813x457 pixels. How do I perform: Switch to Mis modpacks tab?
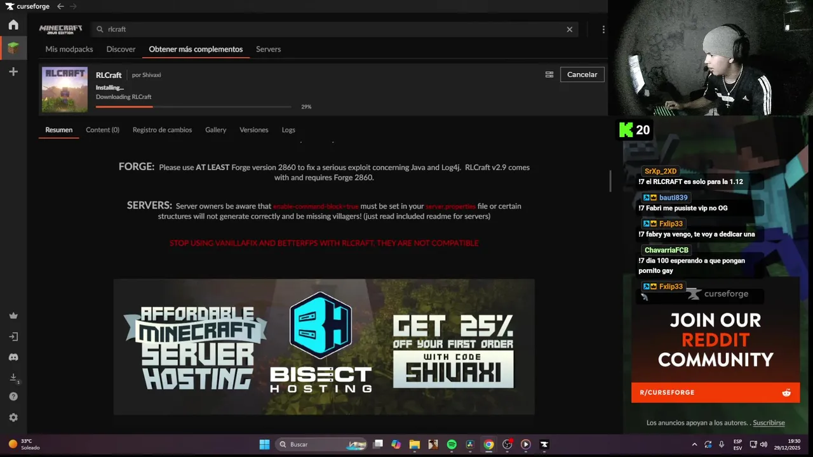[69, 49]
